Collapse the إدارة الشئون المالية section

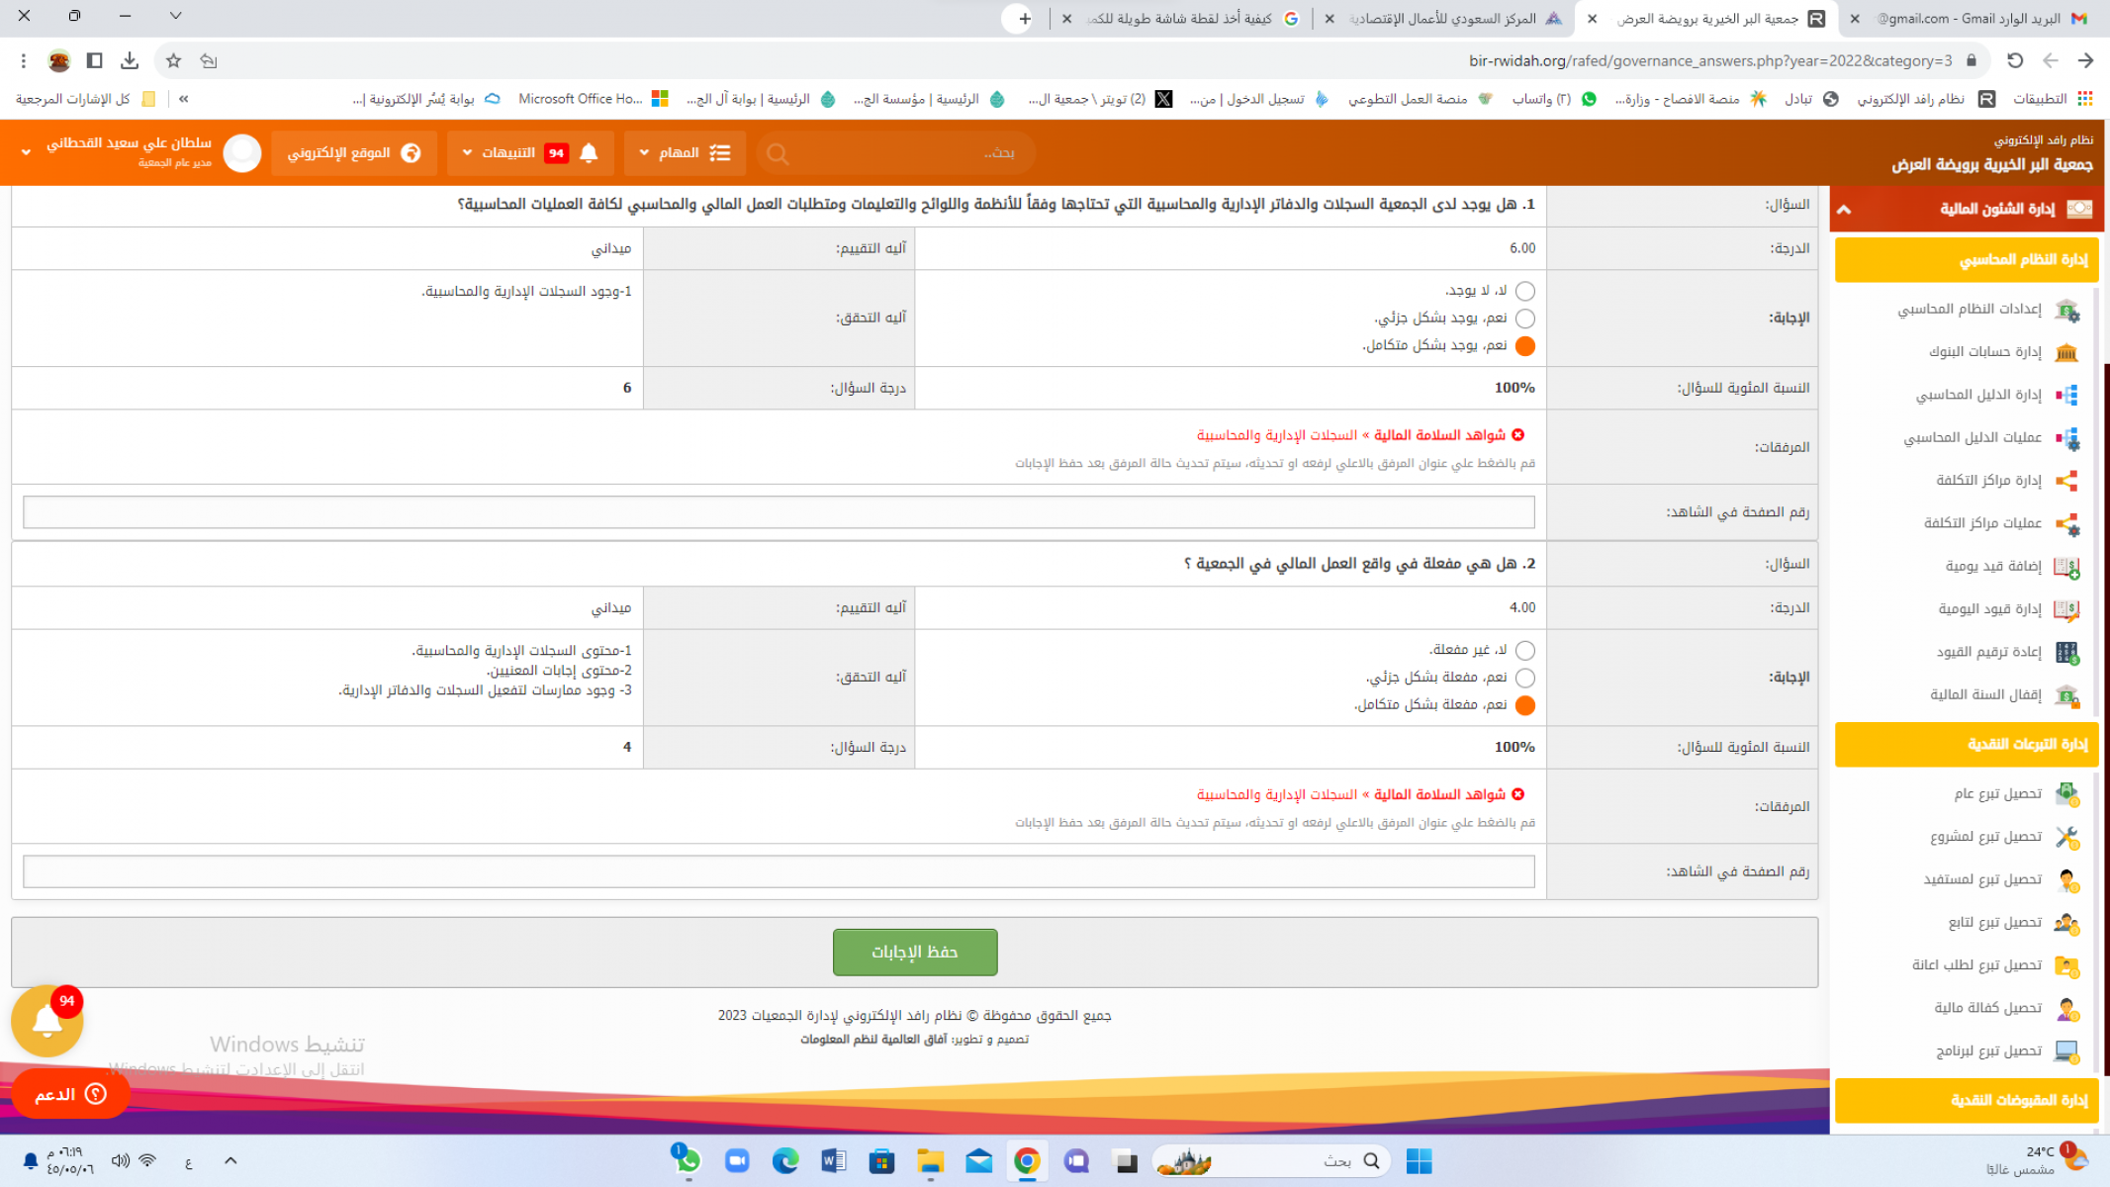point(1844,210)
